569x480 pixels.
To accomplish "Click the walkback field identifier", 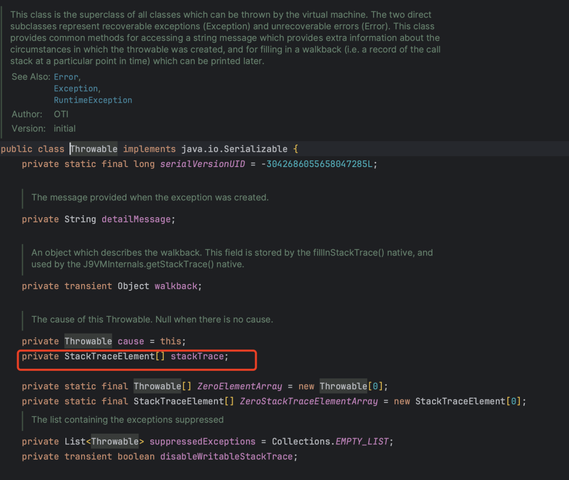I will (x=176, y=286).
